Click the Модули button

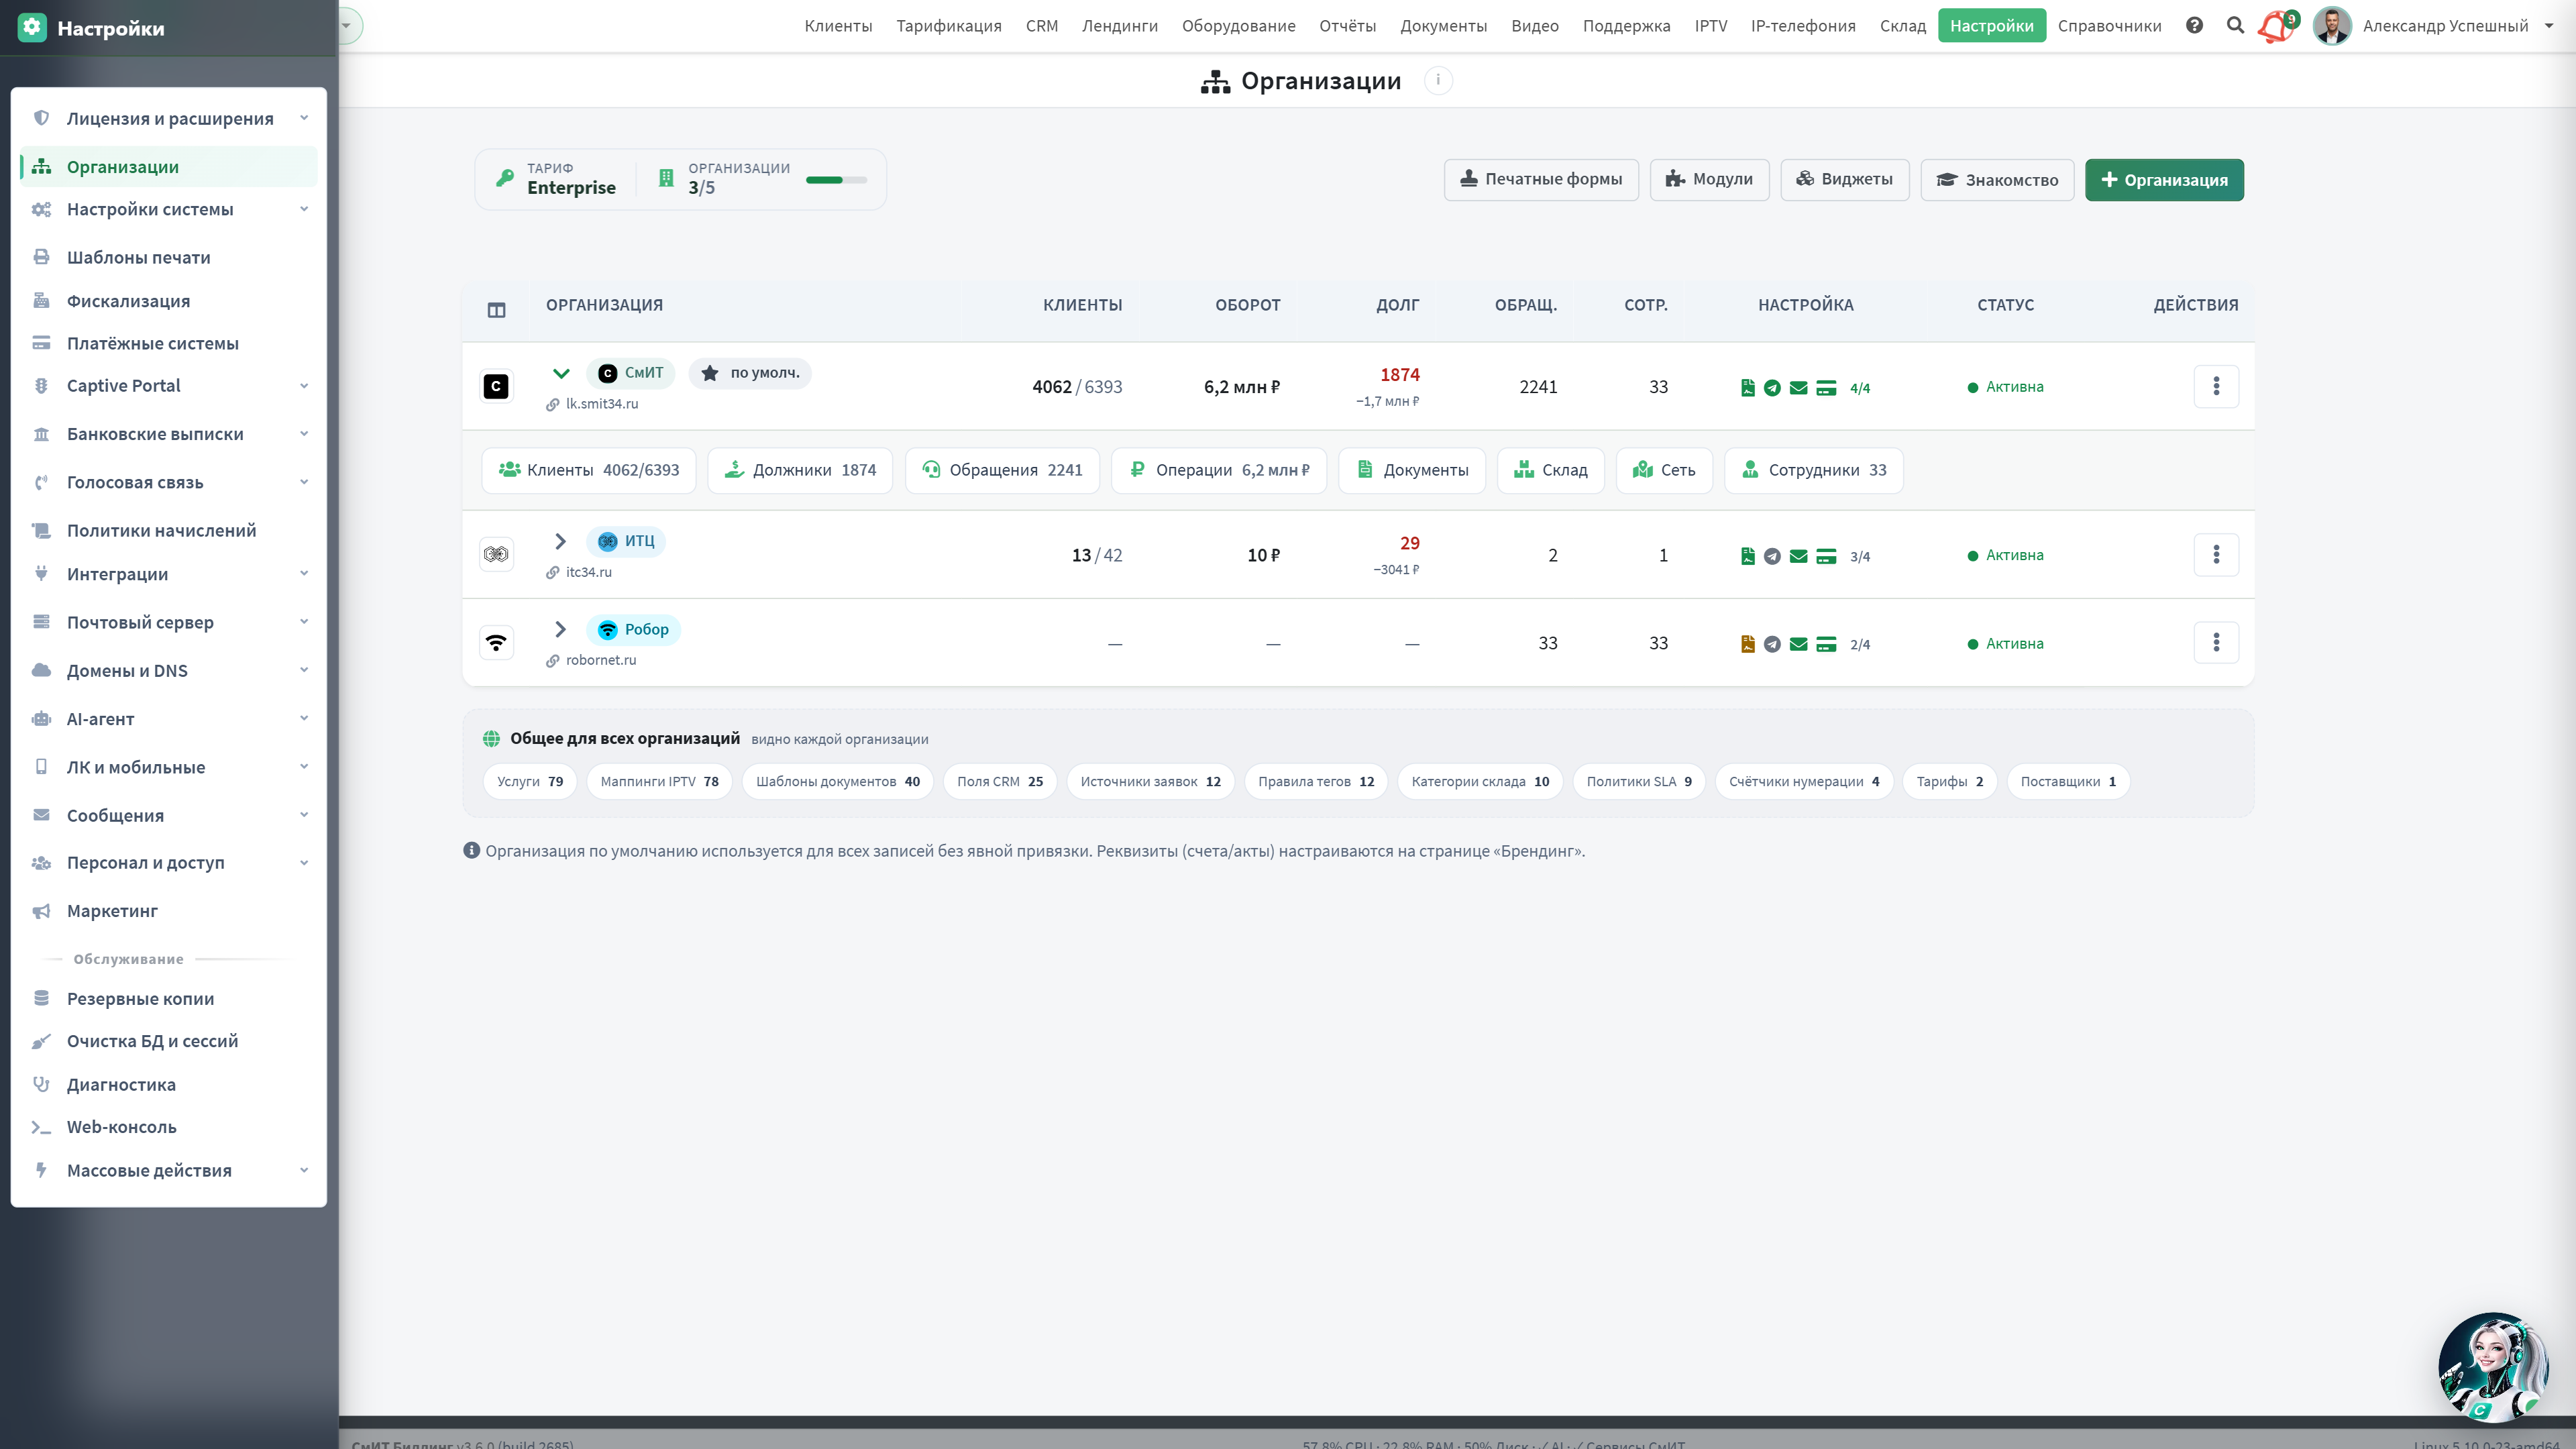click(1709, 180)
